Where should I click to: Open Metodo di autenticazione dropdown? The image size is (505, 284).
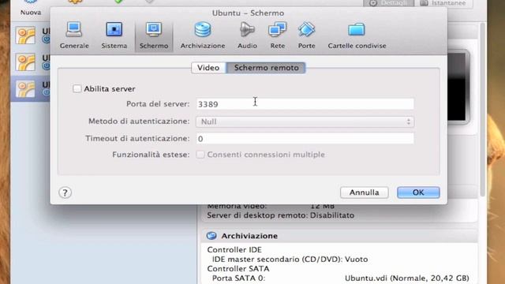[x=305, y=121]
